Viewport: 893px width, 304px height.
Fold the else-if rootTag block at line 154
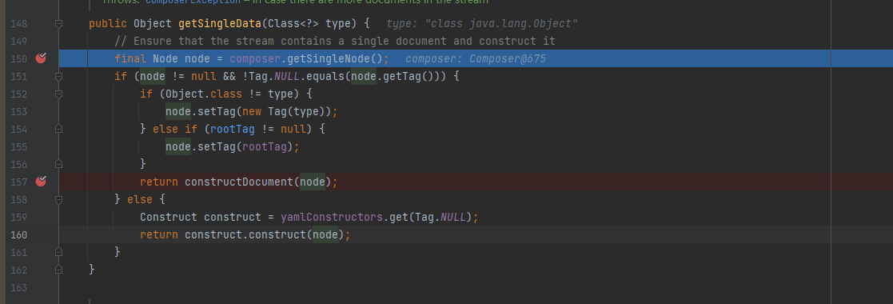(x=58, y=129)
